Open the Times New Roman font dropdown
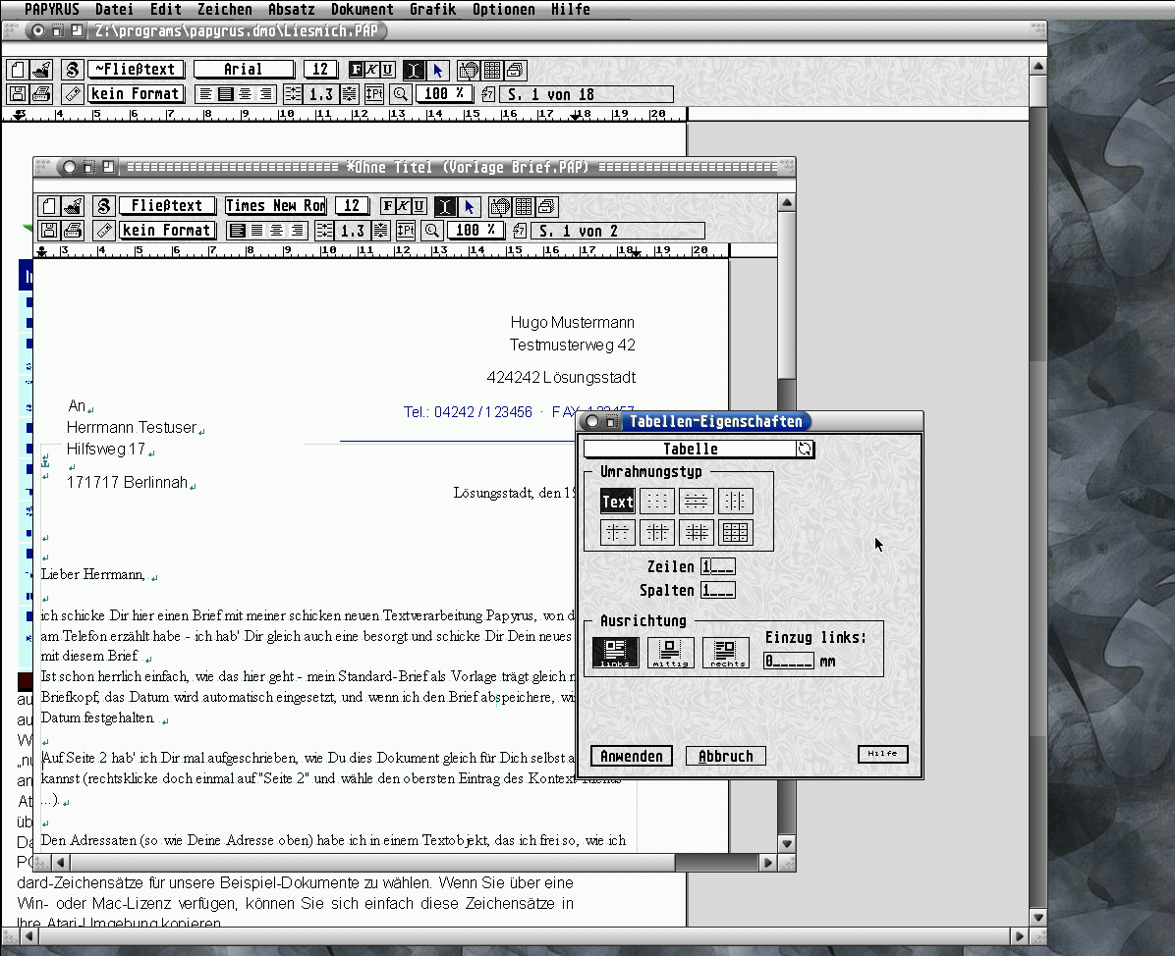The width and height of the screenshot is (1175, 956). click(x=275, y=206)
